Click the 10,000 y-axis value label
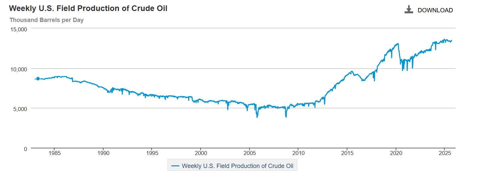This screenshot has width=480, height=175. 19,69
